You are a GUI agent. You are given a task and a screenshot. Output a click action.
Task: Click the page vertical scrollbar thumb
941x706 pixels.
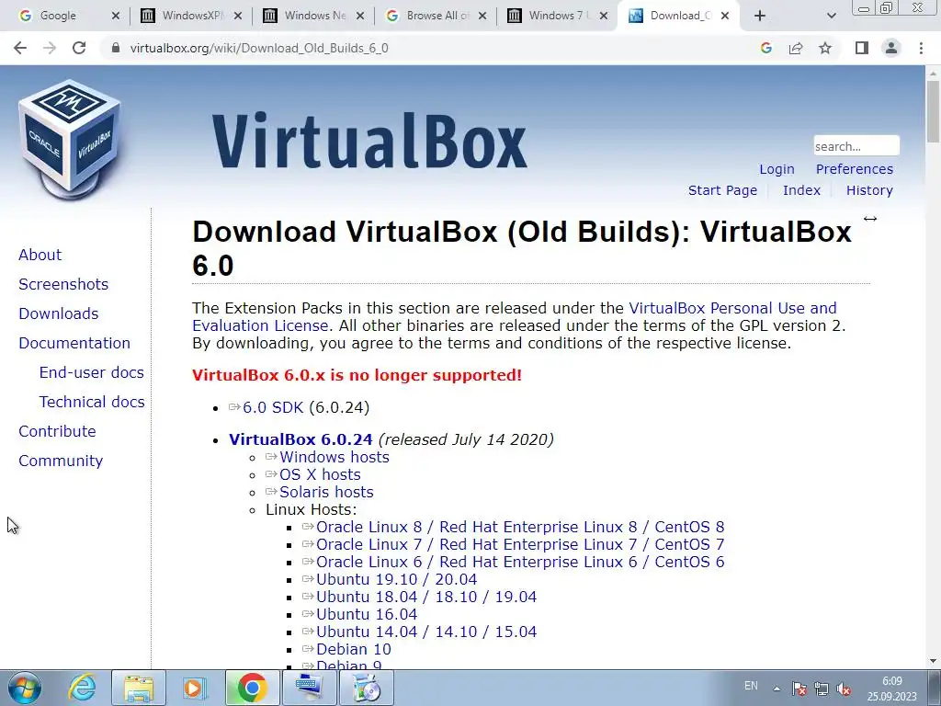pos(933,111)
